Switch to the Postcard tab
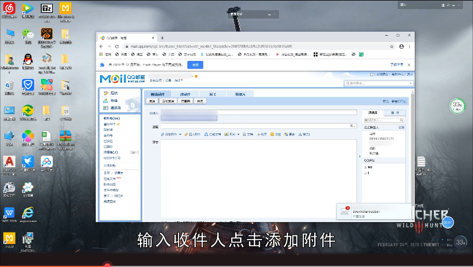 [x=241, y=94]
